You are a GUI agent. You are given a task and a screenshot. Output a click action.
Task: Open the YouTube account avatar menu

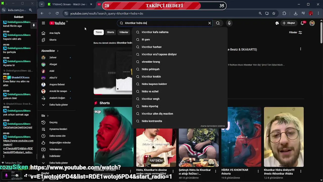[x=312, y=23]
